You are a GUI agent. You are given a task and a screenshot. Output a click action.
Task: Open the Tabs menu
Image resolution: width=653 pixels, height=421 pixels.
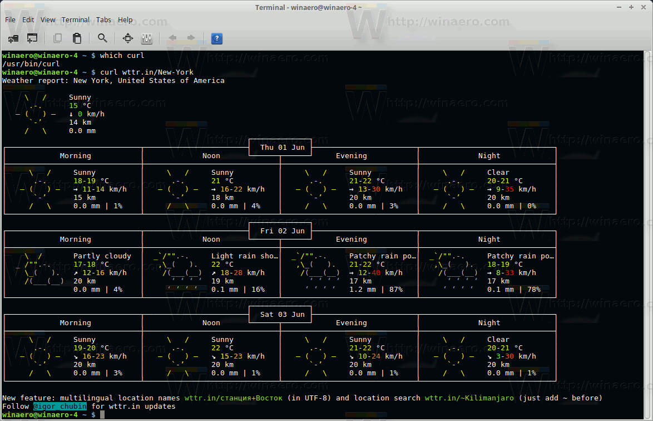(103, 19)
